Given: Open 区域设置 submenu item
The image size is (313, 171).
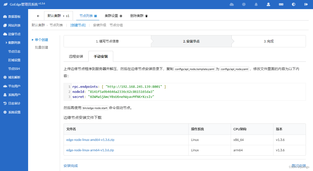Looking at the screenshot, I should 14,60.
